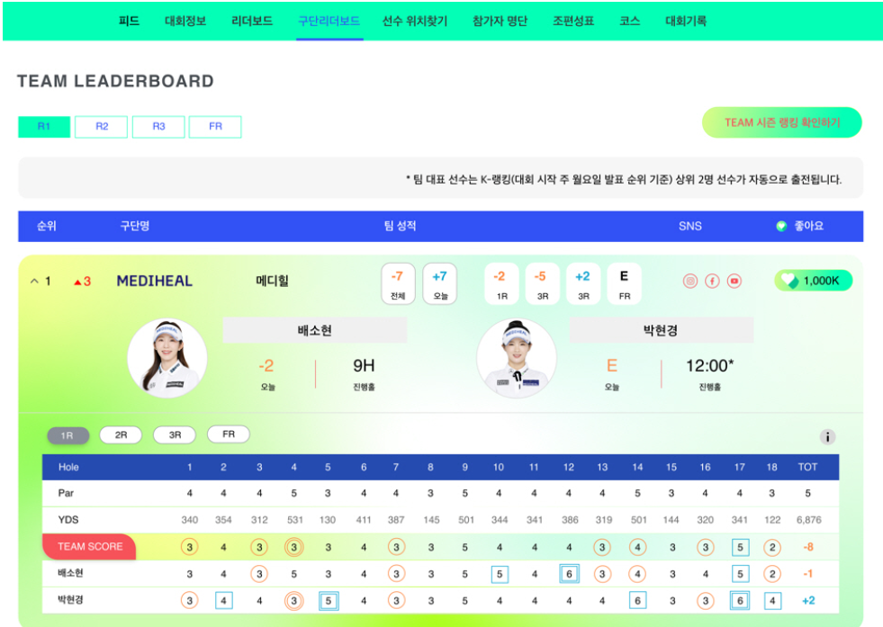Click TEAM LEADERBOARD page heading
This screenshot has width=883, height=627.
point(115,81)
